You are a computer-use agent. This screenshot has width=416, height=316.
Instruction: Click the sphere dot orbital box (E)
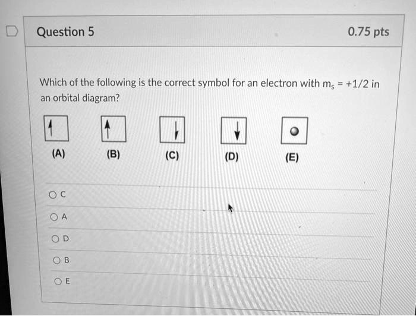point(294,131)
